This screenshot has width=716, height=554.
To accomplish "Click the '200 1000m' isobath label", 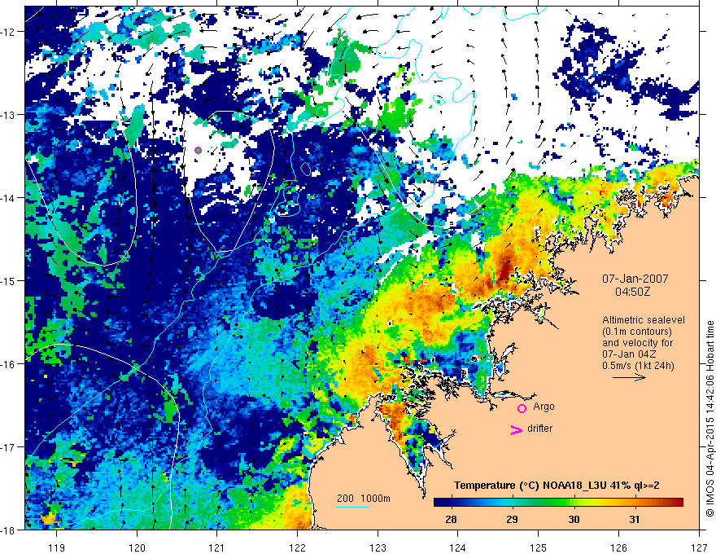I will (x=364, y=499).
